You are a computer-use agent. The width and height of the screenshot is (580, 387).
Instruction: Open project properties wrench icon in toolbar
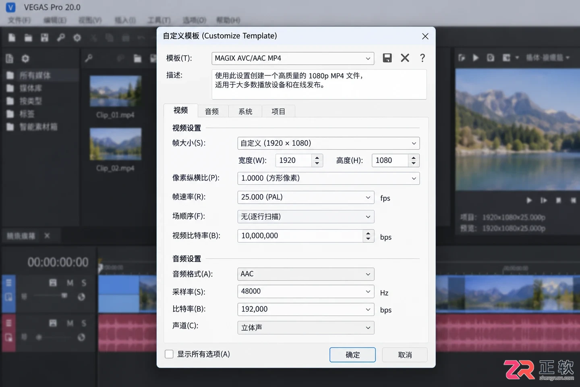pos(61,38)
